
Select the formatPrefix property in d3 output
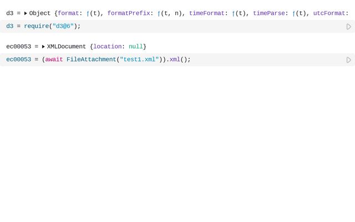[x=128, y=13]
